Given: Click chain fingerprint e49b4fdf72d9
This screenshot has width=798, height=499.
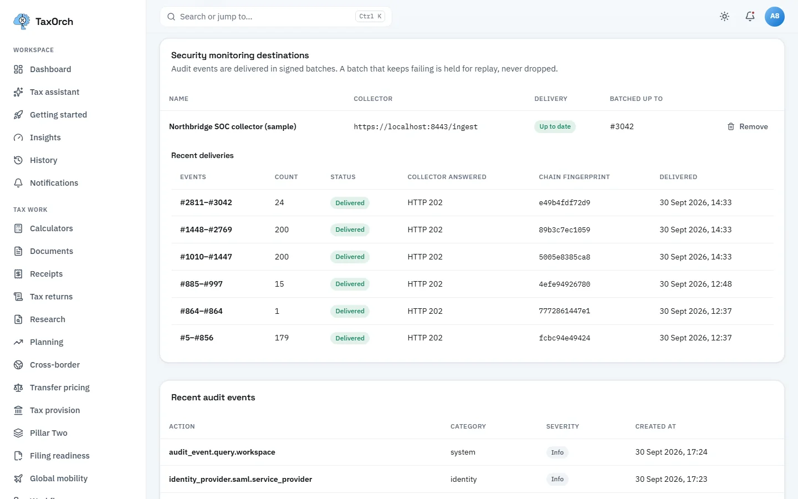Looking at the screenshot, I should pyautogui.click(x=564, y=203).
